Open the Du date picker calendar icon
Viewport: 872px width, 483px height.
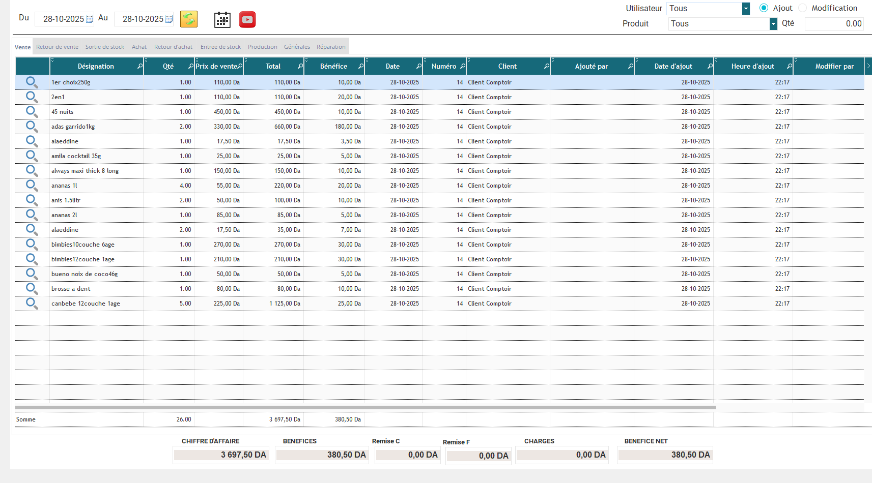pos(90,19)
